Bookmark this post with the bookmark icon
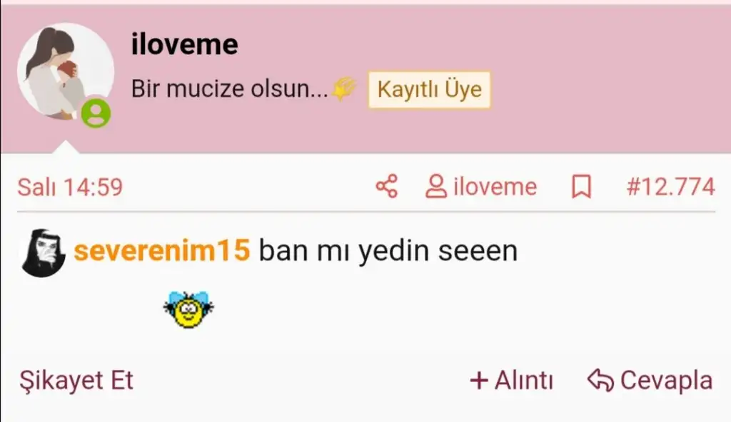This screenshot has height=422, width=731. (581, 187)
